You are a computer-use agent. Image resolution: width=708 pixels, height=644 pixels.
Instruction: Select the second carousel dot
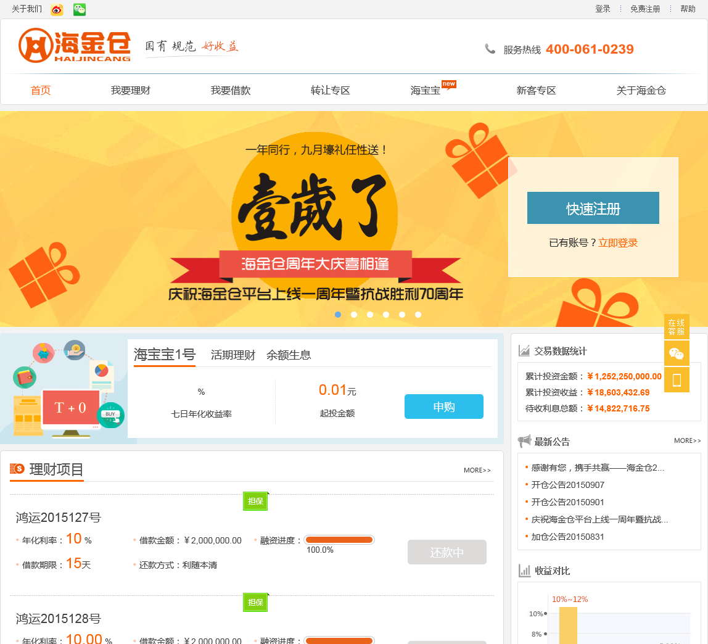pos(354,315)
